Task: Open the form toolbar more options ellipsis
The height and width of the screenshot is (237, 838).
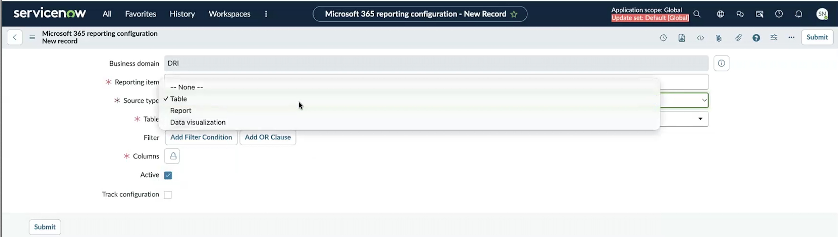Action: tap(791, 38)
